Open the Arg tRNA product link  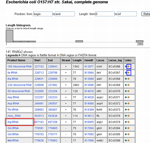point(13,122)
